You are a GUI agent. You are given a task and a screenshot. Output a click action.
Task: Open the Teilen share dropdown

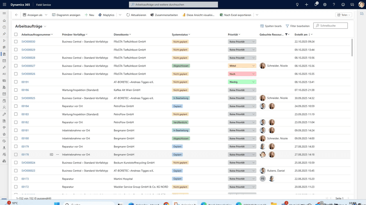click(343, 15)
